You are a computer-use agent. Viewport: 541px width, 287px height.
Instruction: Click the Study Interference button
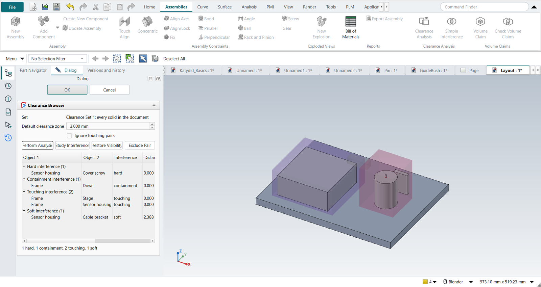[72, 145]
